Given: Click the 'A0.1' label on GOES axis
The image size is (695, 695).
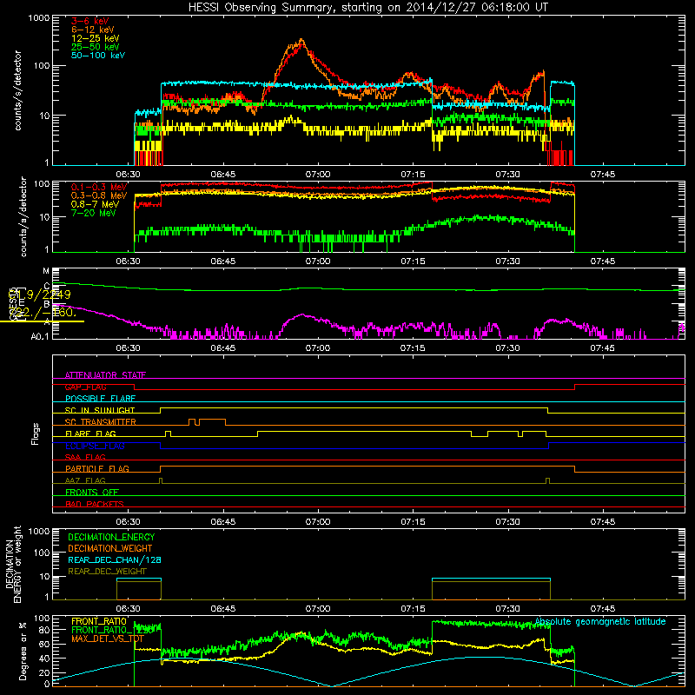Looking at the screenshot, I should tap(39, 336).
